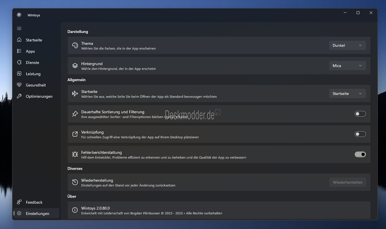Click the performance icon beside Leistung
This screenshot has width=386, height=229.
[19, 74]
